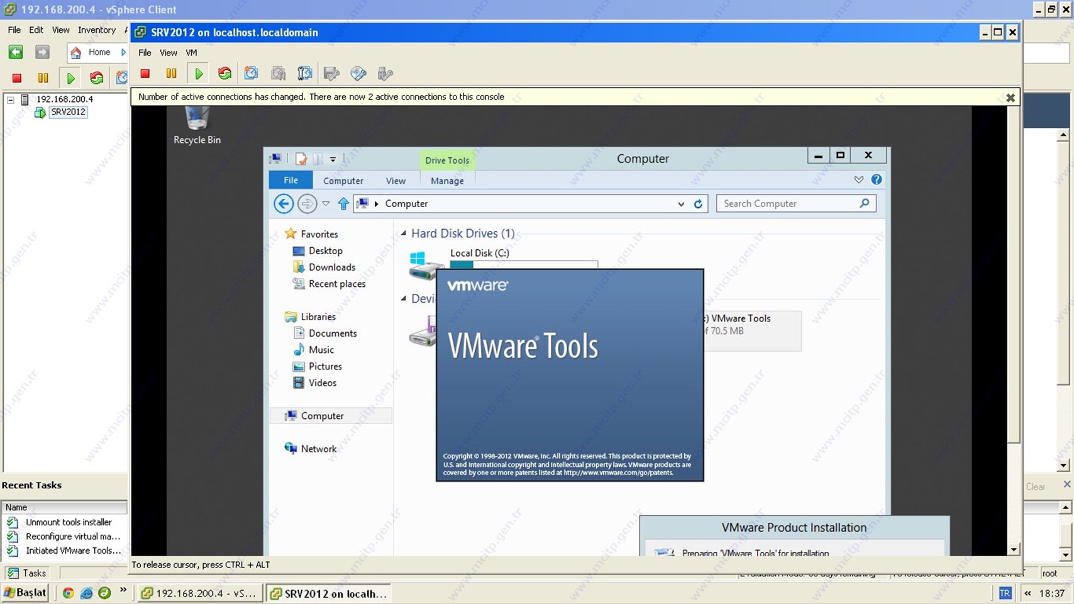Viewport: 1074px width, 604px height.
Task: Open the vSphere Client File menu
Action: [x=14, y=30]
